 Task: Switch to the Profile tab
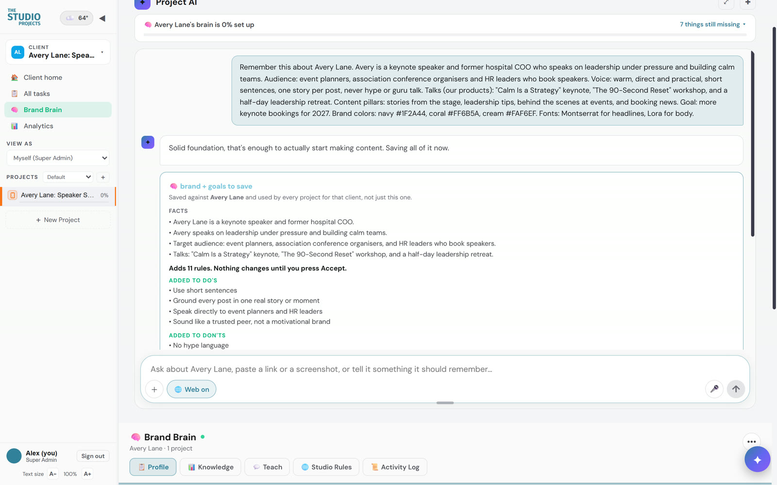pyautogui.click(x=153, y=467)
